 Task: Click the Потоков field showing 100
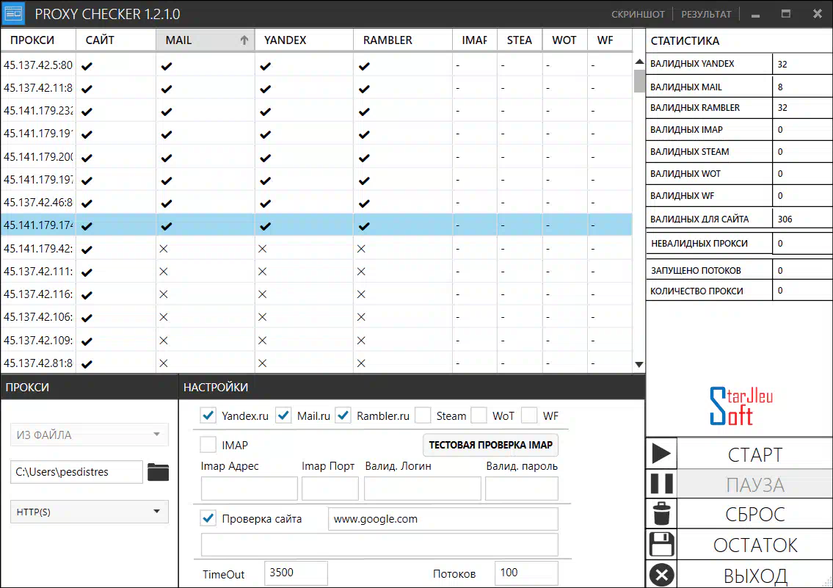(526, 573)
